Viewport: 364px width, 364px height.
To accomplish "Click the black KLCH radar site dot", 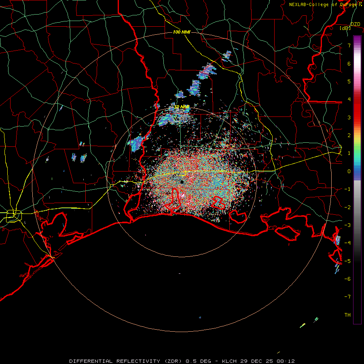I will [x=182, y=182].
